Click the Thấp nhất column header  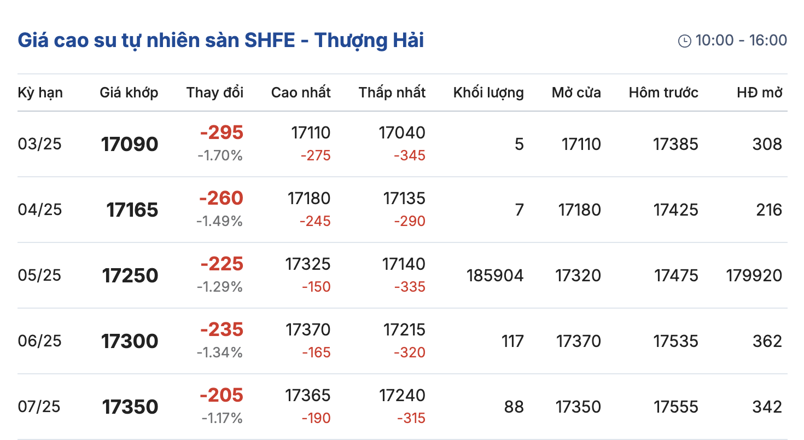coord(392,92)
